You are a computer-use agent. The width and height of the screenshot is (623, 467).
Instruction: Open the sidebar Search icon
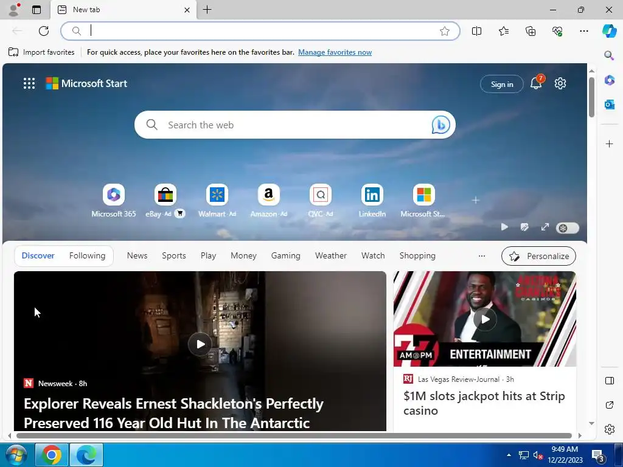pyautogui.click(x=609, y=55)
